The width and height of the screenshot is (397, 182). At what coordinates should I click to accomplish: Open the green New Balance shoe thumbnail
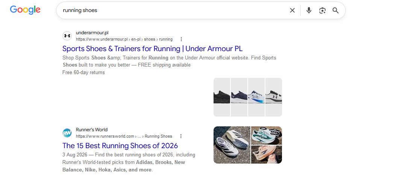(266, 135)
